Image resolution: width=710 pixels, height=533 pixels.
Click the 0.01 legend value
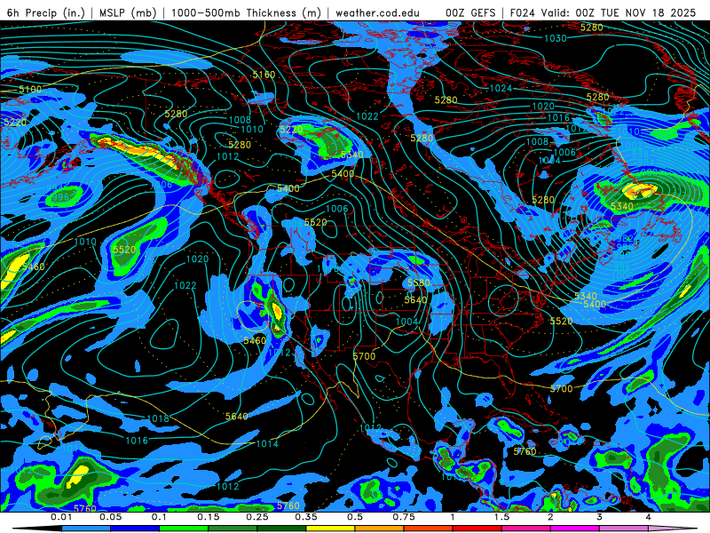point(61,517)
